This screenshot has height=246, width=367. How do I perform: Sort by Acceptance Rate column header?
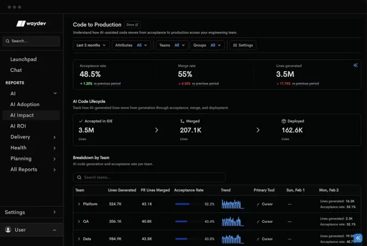coord(189,190)
